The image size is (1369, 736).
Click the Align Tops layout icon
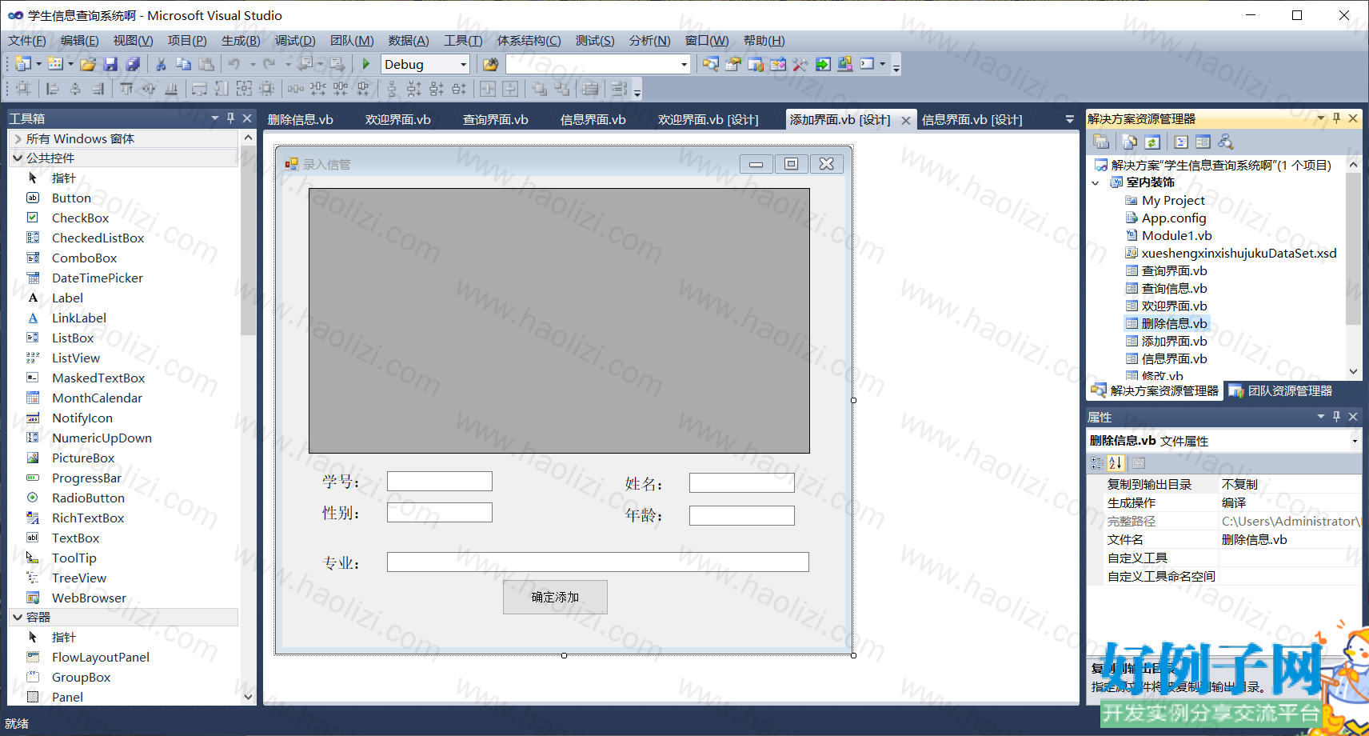click(x=126, y=89)
